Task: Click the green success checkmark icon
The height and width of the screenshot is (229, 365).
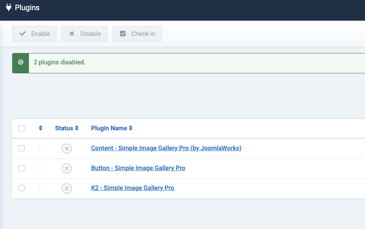Action: (x=21, y=62)
